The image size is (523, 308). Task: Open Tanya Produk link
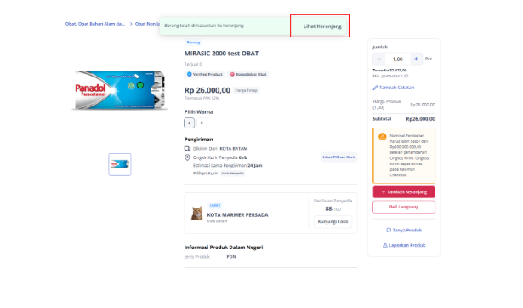[407, 231]
